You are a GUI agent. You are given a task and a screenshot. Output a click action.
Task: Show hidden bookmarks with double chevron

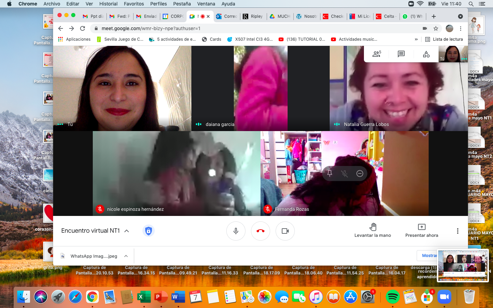(x=416, y=39)
